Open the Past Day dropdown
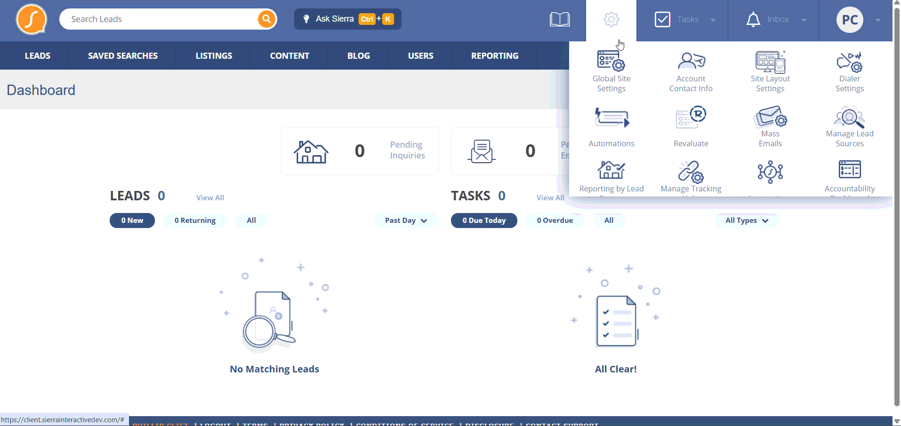The height and width of the screenshot is (426, 901). pos(406,221)
